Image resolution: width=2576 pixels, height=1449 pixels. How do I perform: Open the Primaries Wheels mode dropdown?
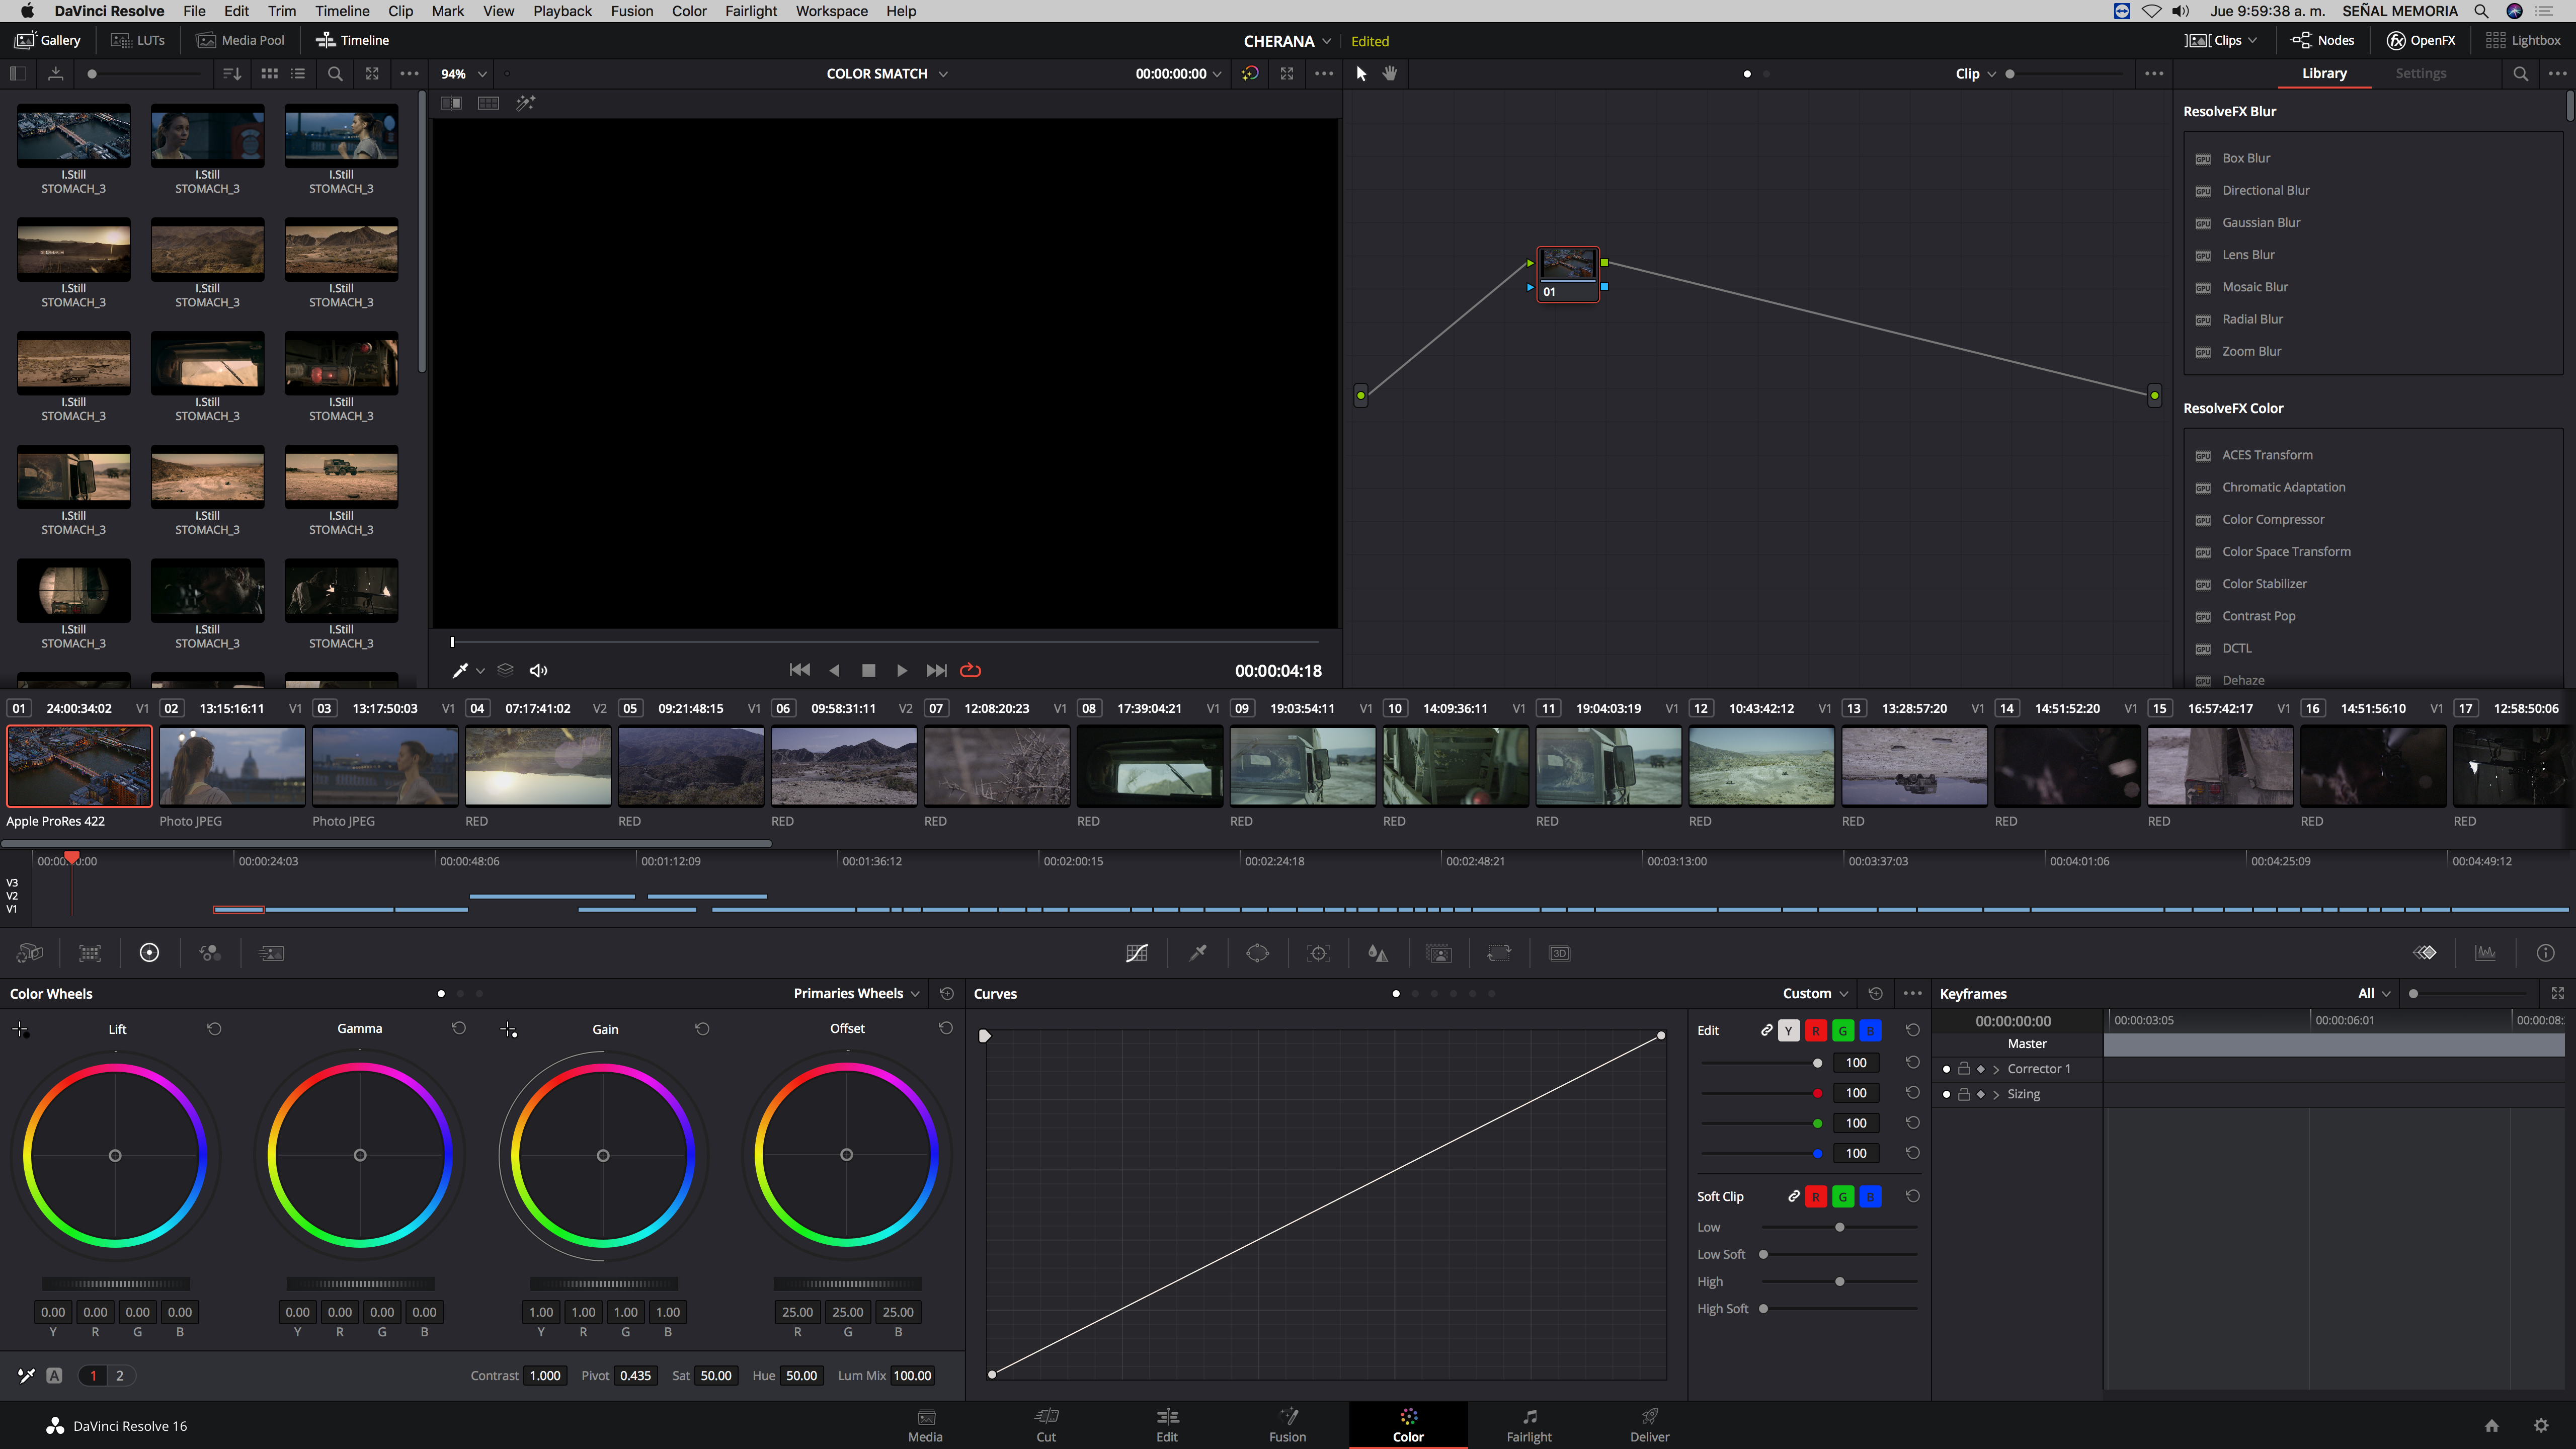[856, 993]
